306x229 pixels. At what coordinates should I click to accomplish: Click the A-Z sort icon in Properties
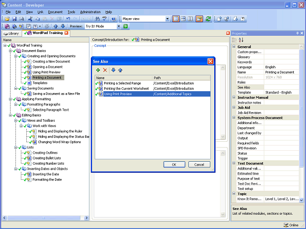pos(241,40)
